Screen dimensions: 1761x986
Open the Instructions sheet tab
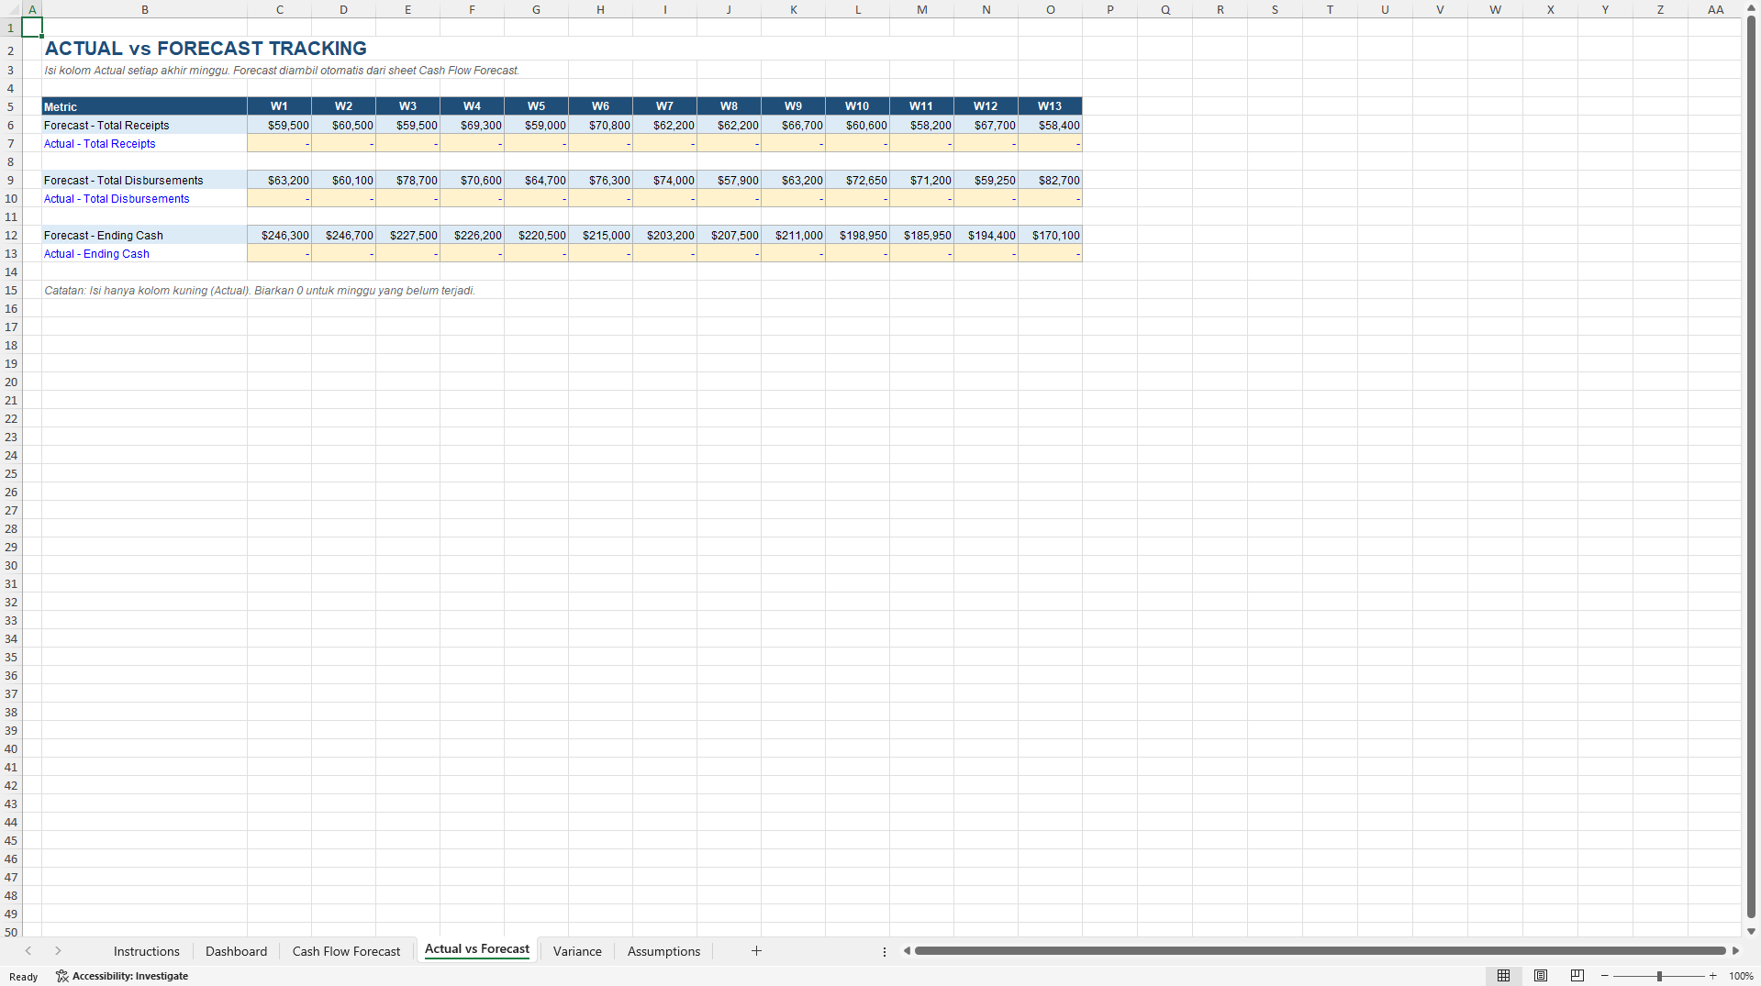point(147,951)
